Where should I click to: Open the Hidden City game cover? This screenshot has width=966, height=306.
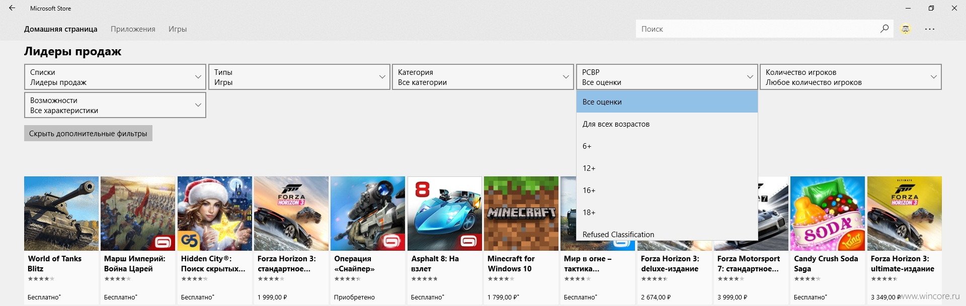click(215, 214)
